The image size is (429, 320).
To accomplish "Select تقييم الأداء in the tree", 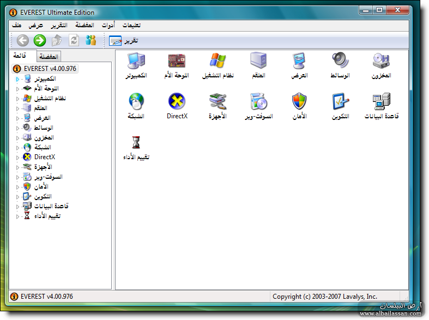I will [47, 216].
